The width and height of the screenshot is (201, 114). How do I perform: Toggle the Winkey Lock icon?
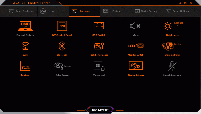[x=99, y=66]
